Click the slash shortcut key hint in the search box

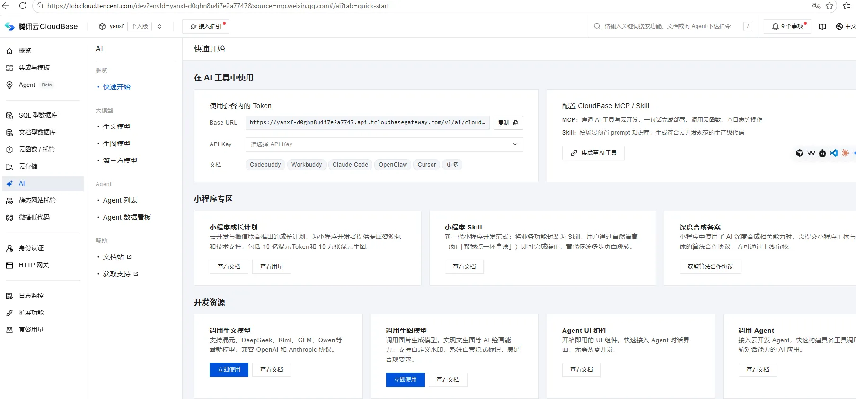pyautogui.click(x=748, y=26)
